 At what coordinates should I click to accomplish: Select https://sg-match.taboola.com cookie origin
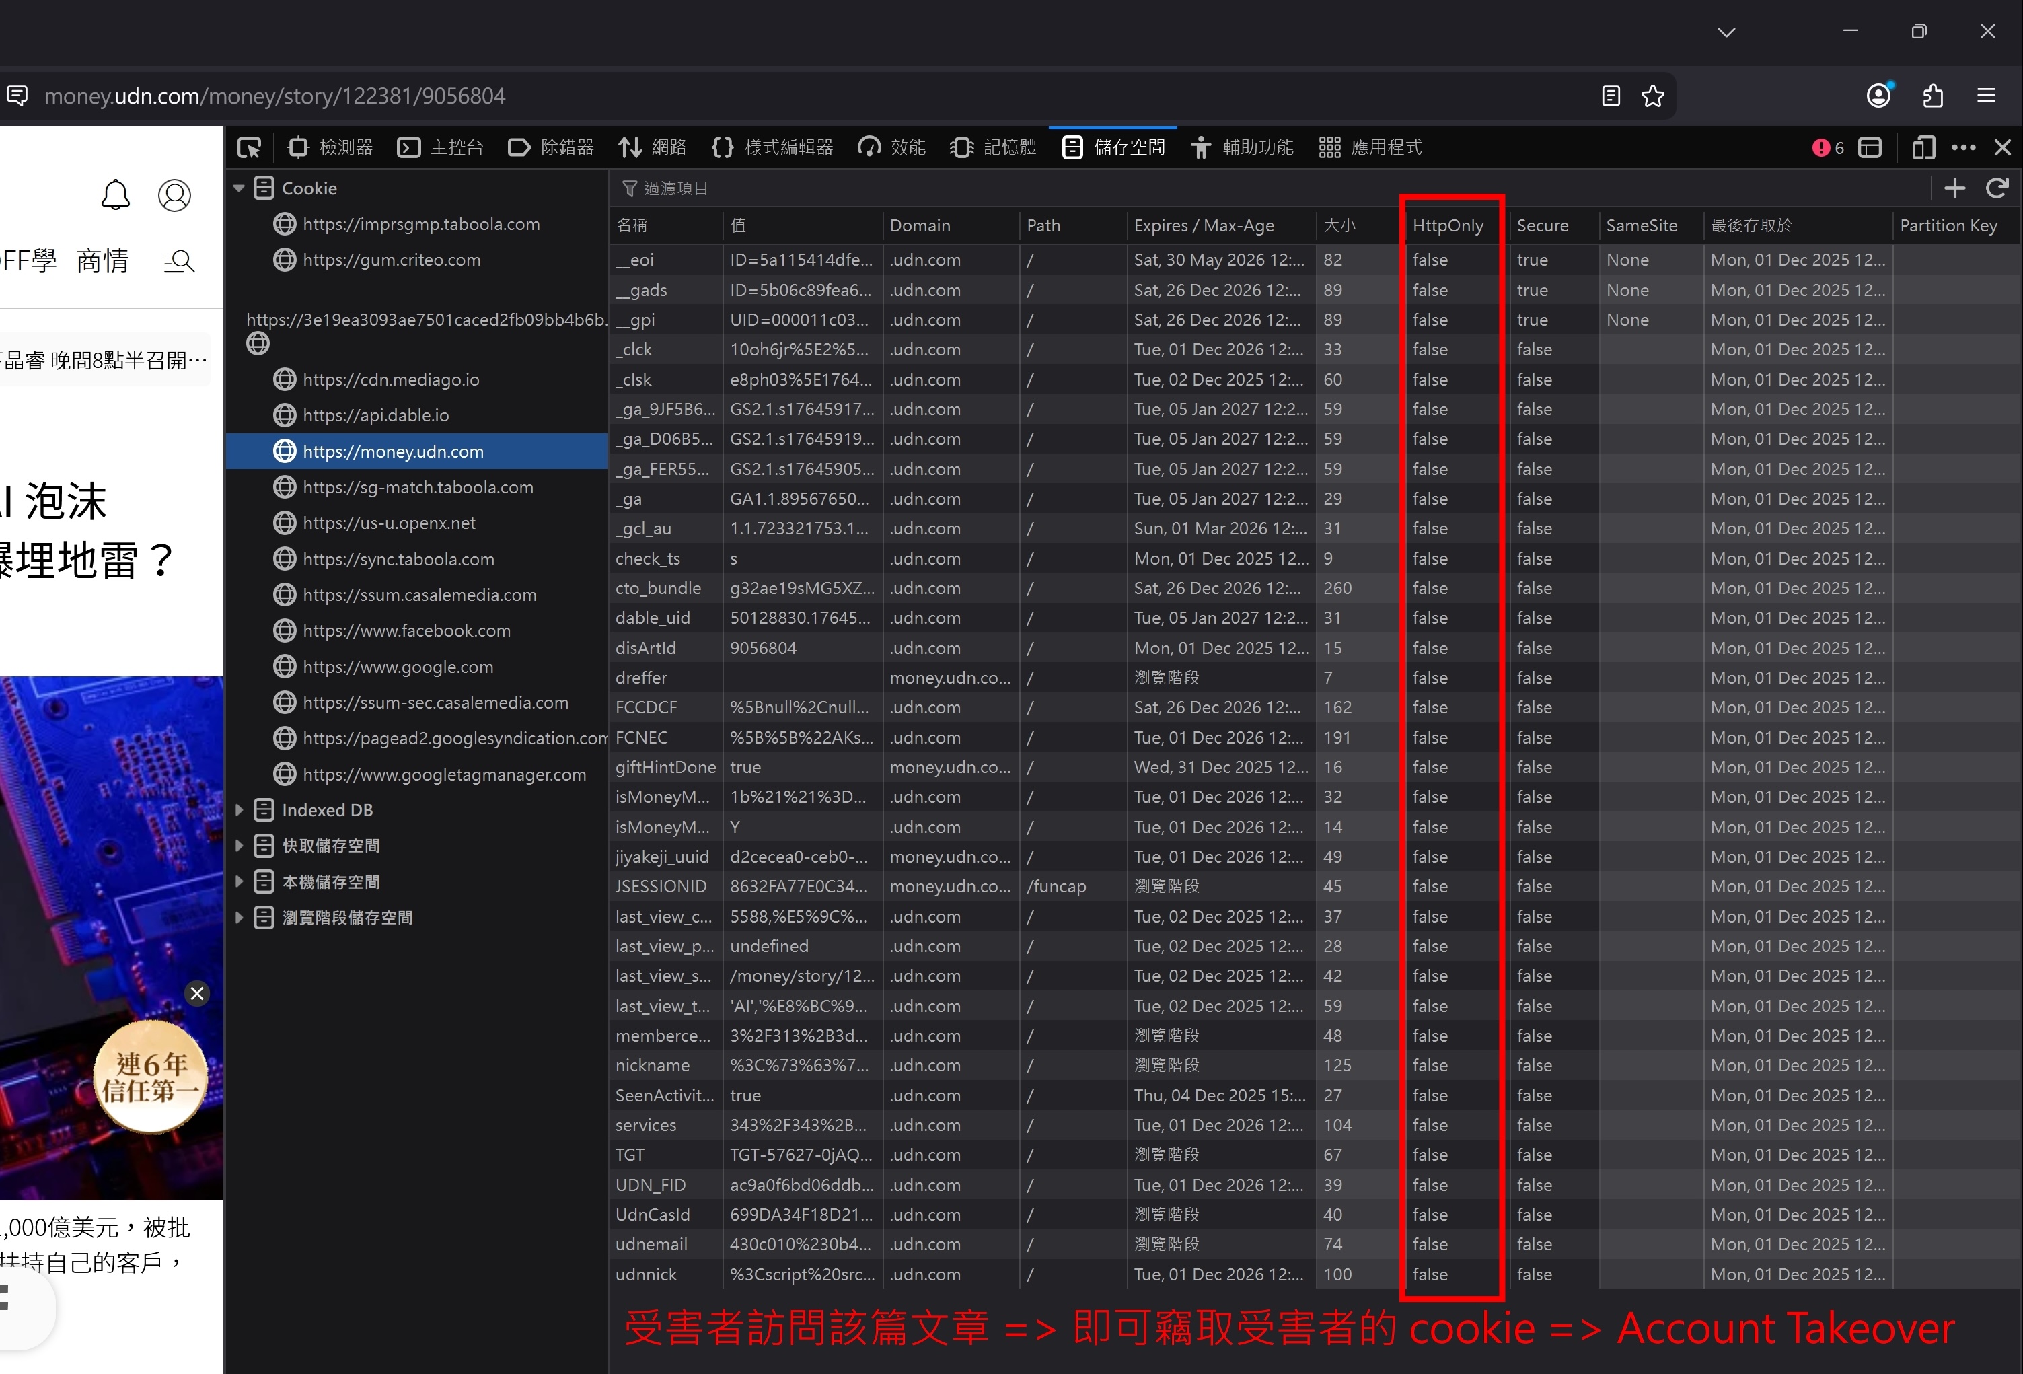pyautogui.click(x=416, y=488)
